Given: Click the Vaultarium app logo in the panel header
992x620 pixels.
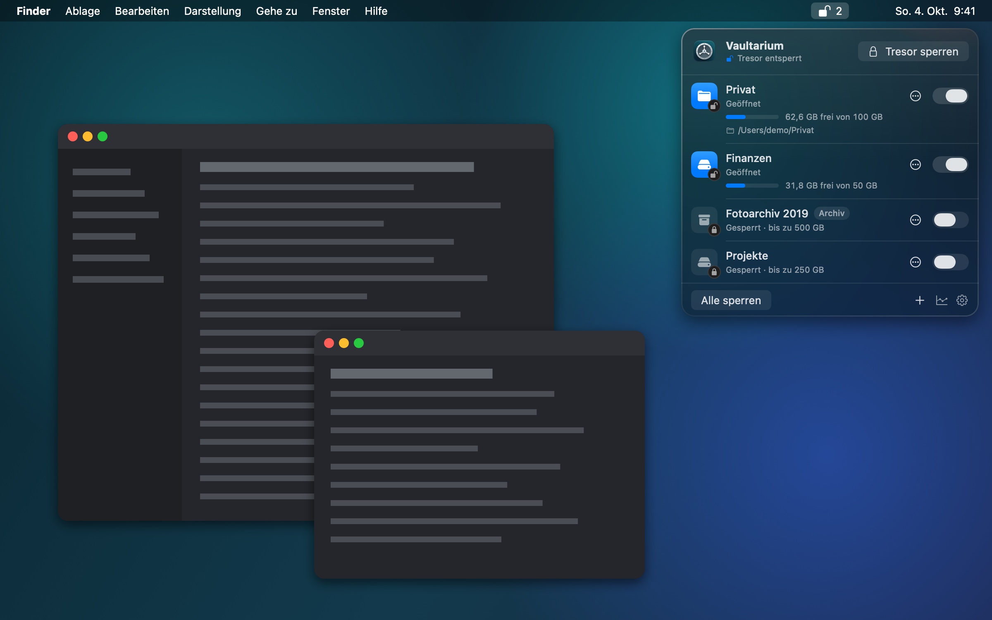Looking at the screenshot, I should click(704, 51).
